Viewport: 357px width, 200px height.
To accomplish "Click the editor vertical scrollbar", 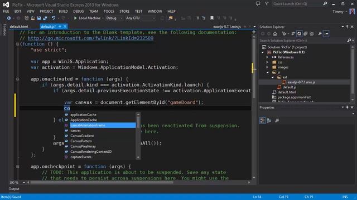I will tap(254, 107).
